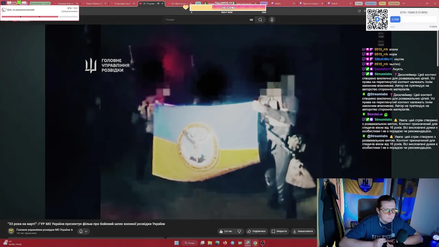Share the video via Поділитися button
Screen dimensions: 439x247
pyautogui.click(x=257, y=231)
